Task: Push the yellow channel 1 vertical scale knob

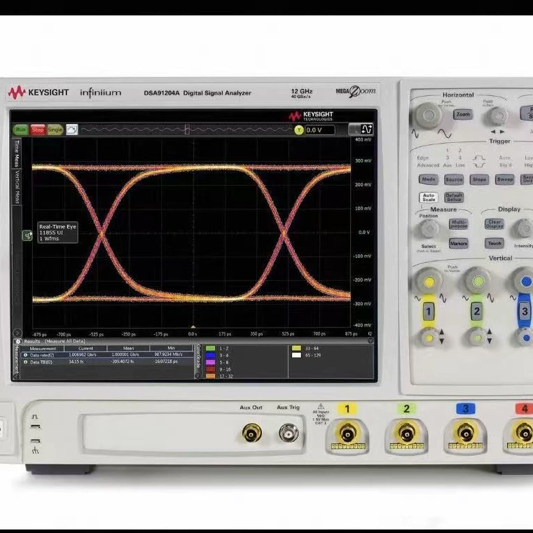Action: coord(429,282)
